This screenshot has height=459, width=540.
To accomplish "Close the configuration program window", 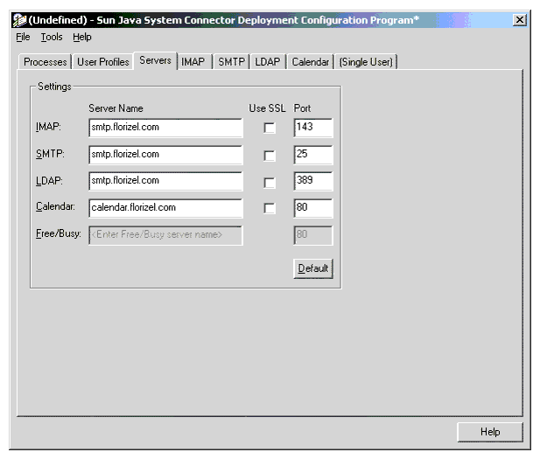I will click(x=519, y=20).
